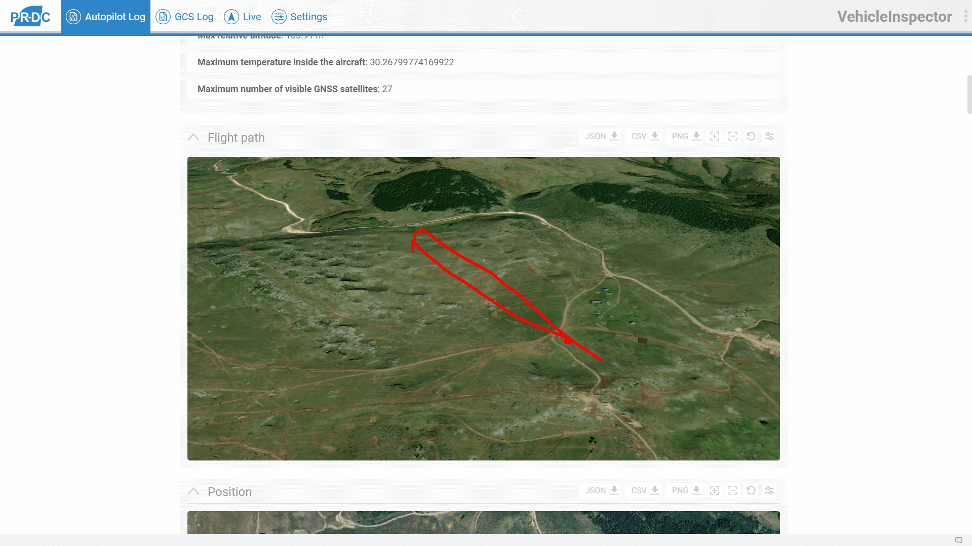Reset the Flight path view
The height and width of the screenshot is (546, 972).
tap(751, 137)
